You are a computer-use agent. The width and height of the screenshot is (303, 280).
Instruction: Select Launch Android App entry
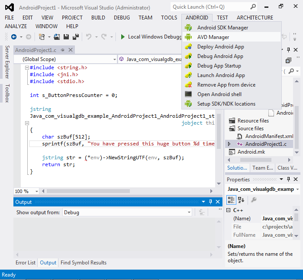[x=232, y=75]
